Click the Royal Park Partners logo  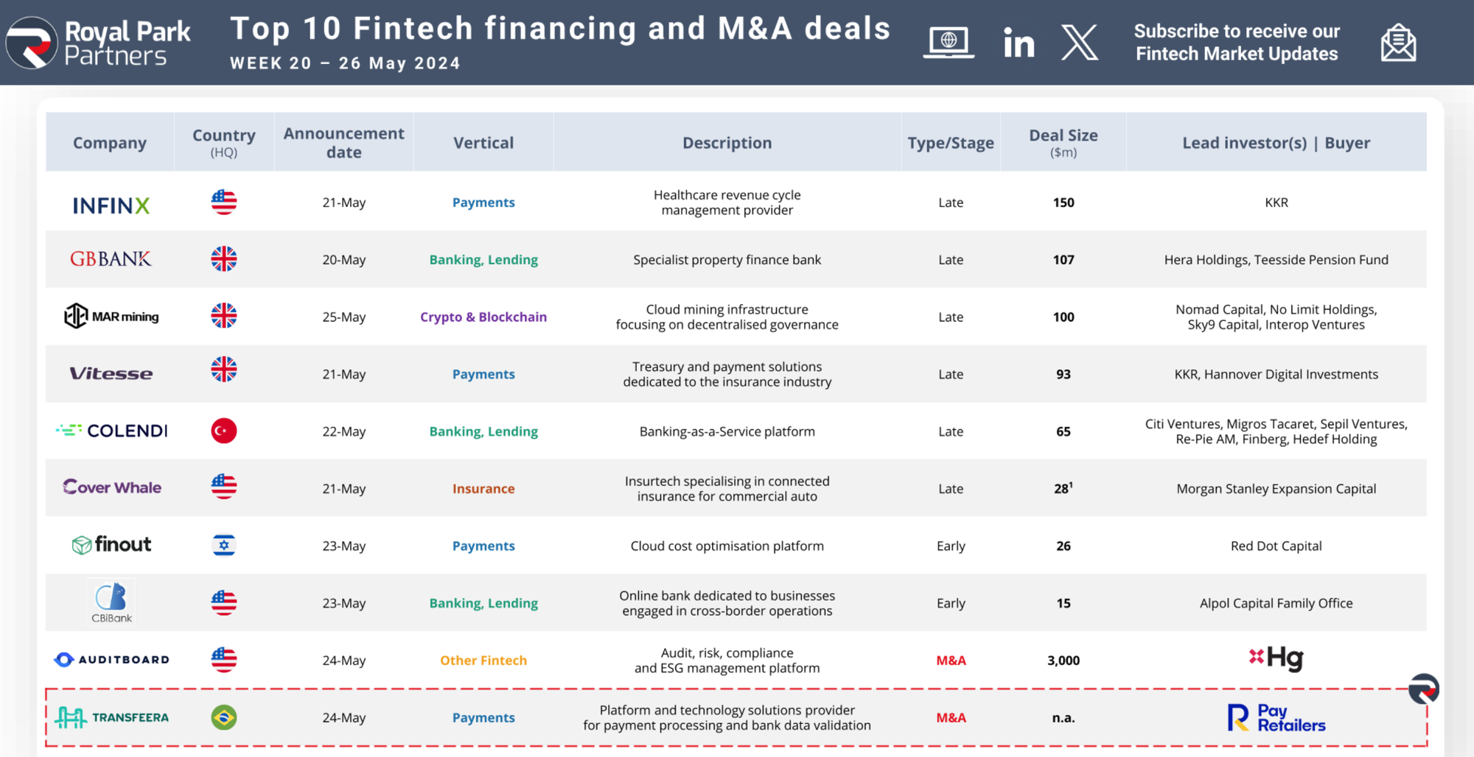tap(99, 43)
